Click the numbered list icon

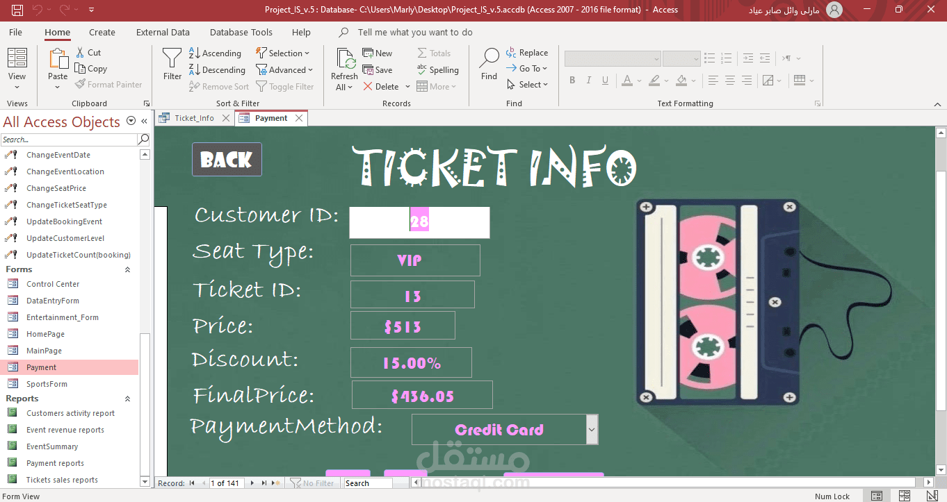726,58
